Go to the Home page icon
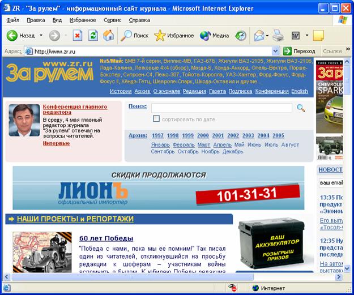The width and height of the screenshot is (354, 295). click(108, 36)
